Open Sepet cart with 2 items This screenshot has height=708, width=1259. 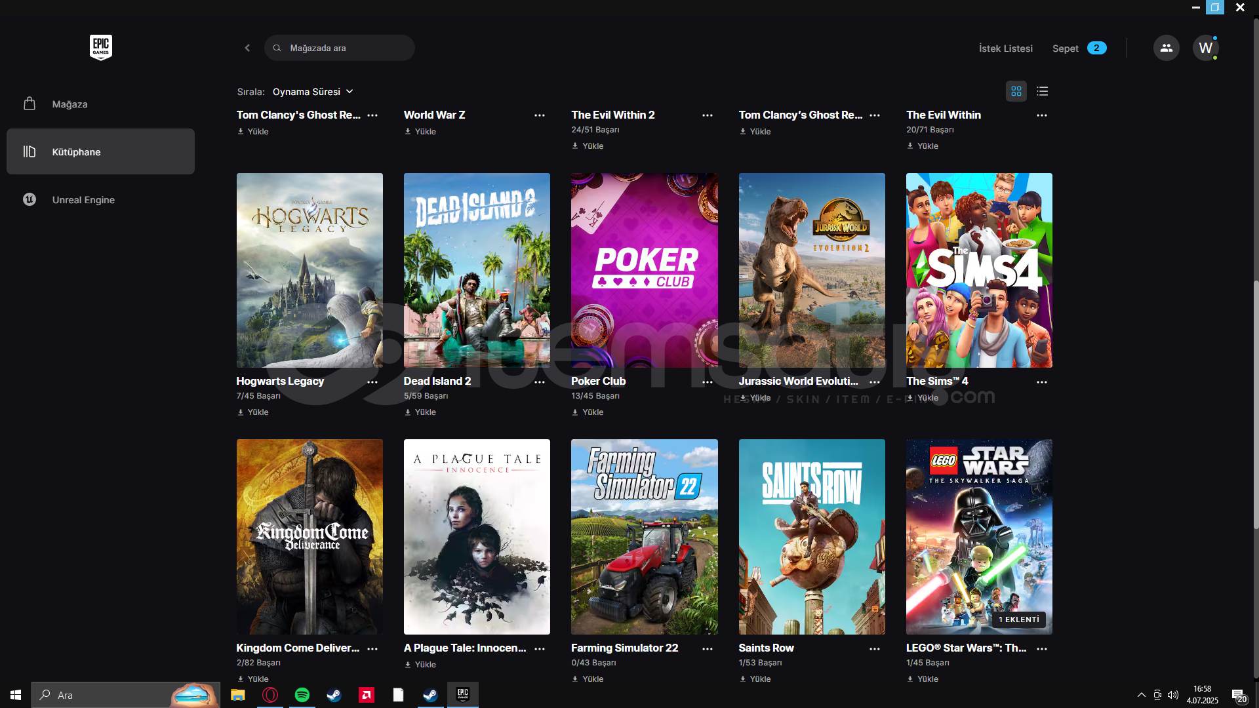[x=1079, y=49]
